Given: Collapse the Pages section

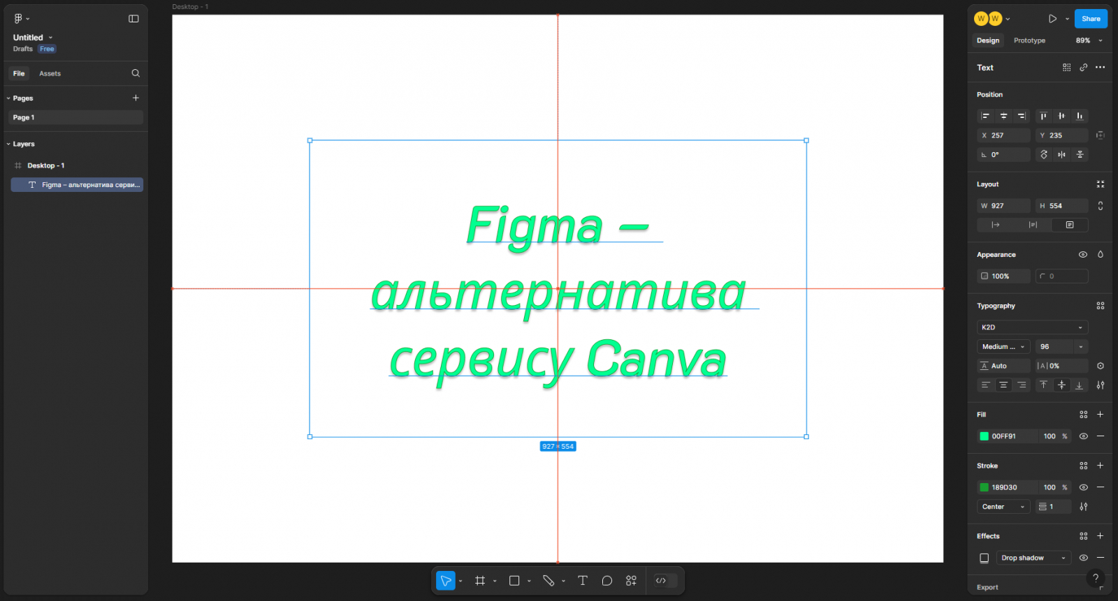Looking at the screenshot, I should 8,98.
